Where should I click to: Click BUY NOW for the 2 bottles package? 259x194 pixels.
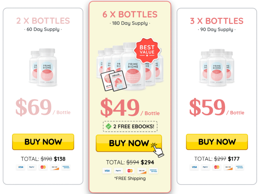43,142
